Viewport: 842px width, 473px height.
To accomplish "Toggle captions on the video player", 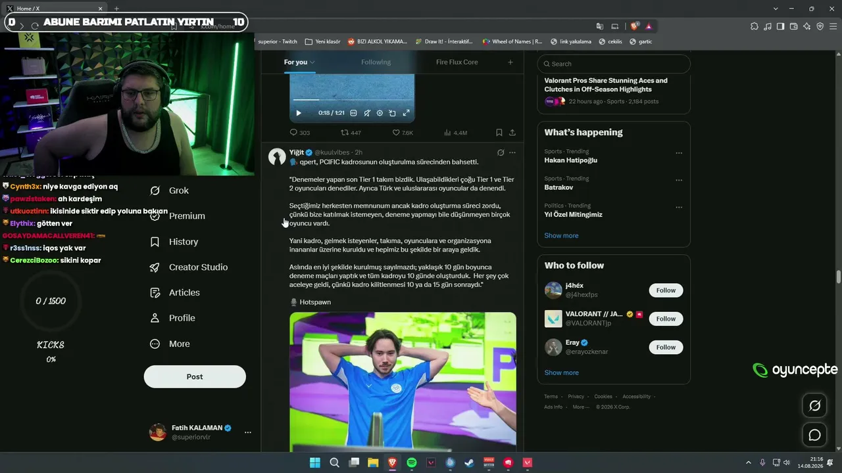I will (353, 113).
